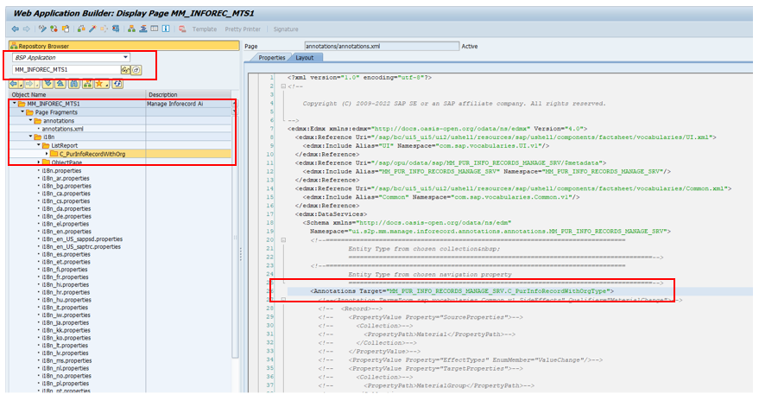Click the Object Name column header
759x394 pixels.
[x=78, y=94]
